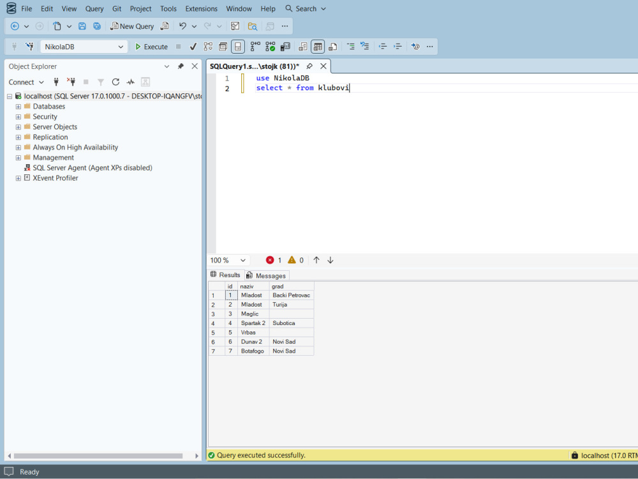Click the Database Engine Query icon beside New Query
This screenshot has height=479, width=638.
pos(165,26)
